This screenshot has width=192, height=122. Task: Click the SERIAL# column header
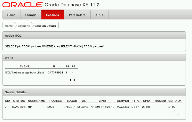point(175,101)
